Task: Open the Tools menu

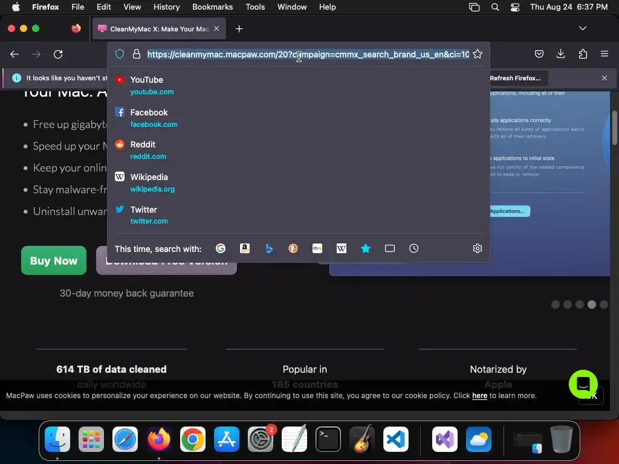Action: (x=255, y=7)
